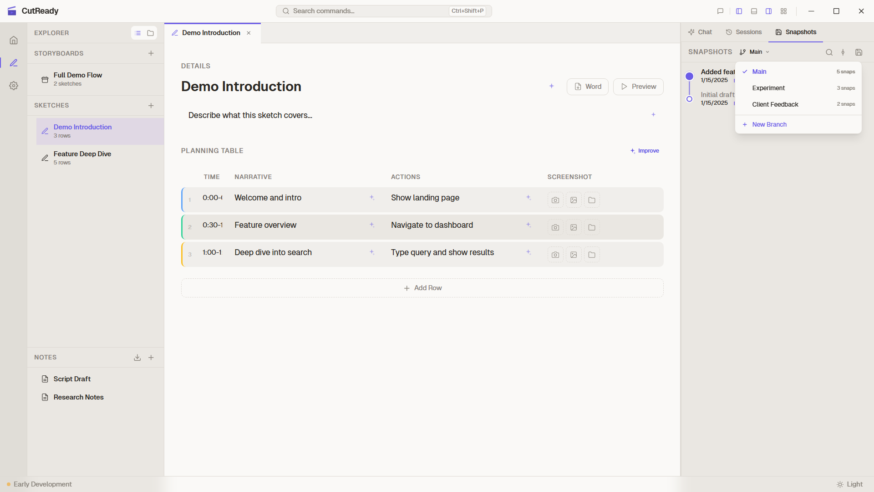
Task: Collapse the Main branch dropdown
Action: point(755,52)
